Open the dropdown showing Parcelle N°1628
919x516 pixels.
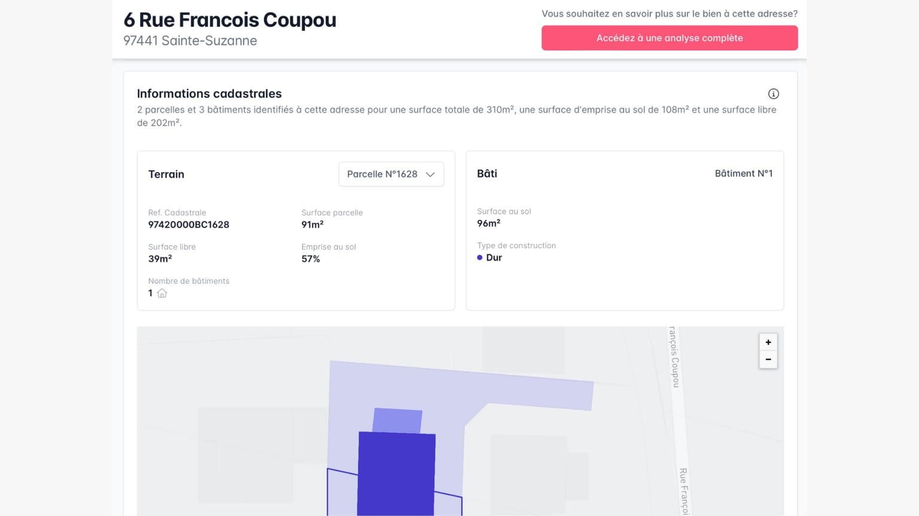tap(391, 174)
